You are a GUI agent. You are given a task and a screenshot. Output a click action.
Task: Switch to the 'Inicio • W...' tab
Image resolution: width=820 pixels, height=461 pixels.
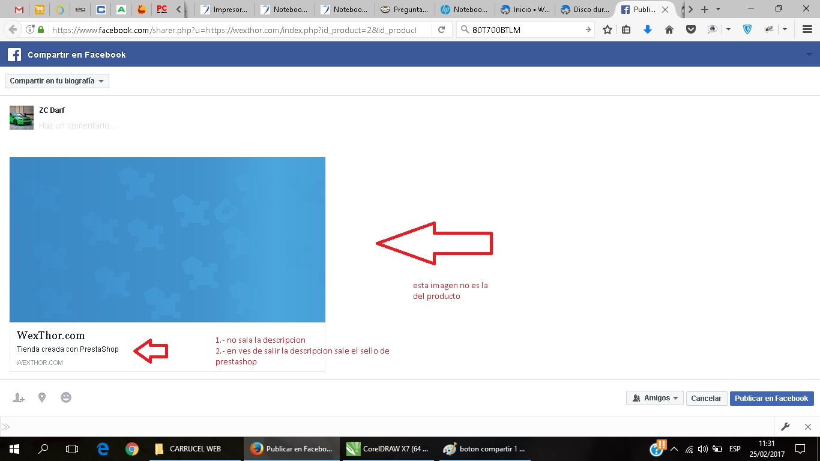(x=525, y=10)
